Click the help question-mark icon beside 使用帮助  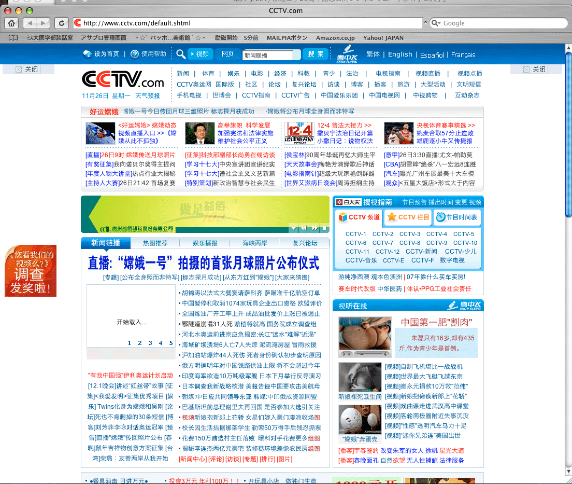[135, 54]
